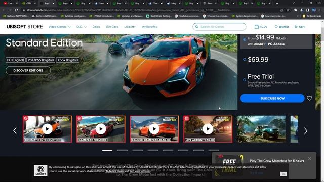Select the $69.99 purchase option
Image resolution: width=324 pixels, height=182 pixels.
245,60
